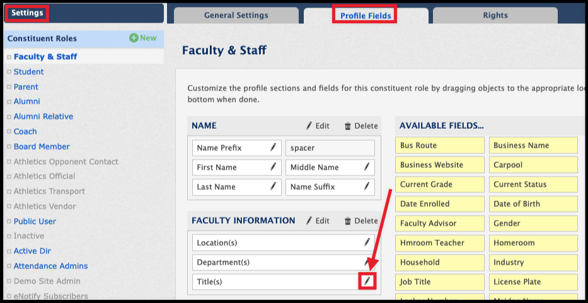Open Attendance Admins role

50,266
